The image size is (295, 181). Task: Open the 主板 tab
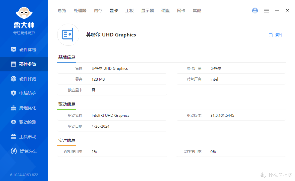129,11
